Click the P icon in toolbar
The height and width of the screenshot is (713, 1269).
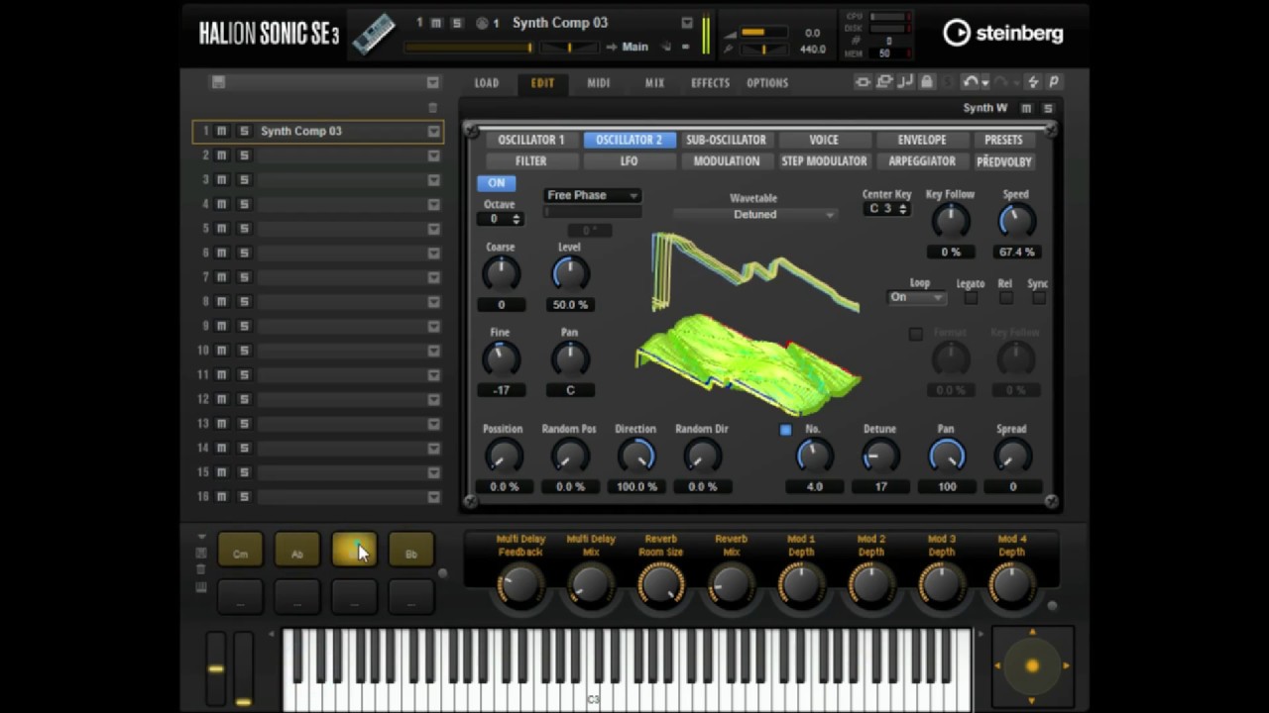point(1053,82)
